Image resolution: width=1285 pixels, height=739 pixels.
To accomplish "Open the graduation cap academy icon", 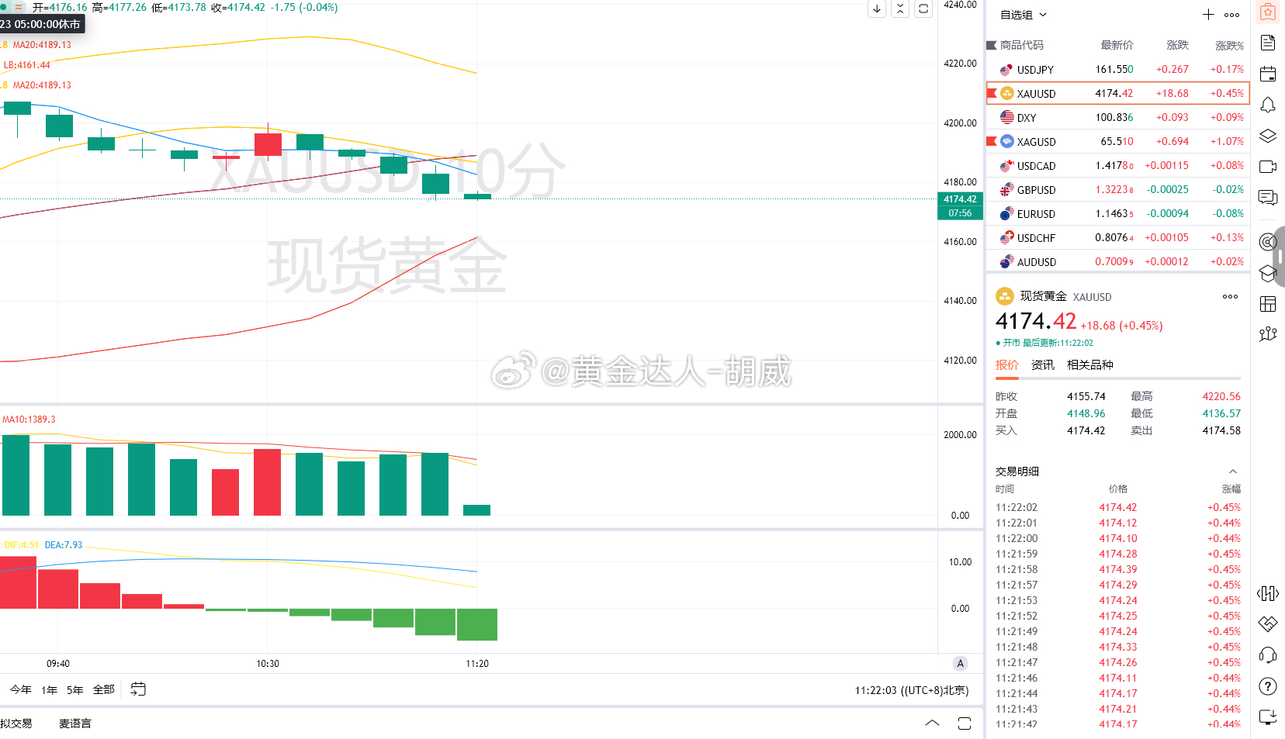I will pyautogui.click(x=1268, y=273).
